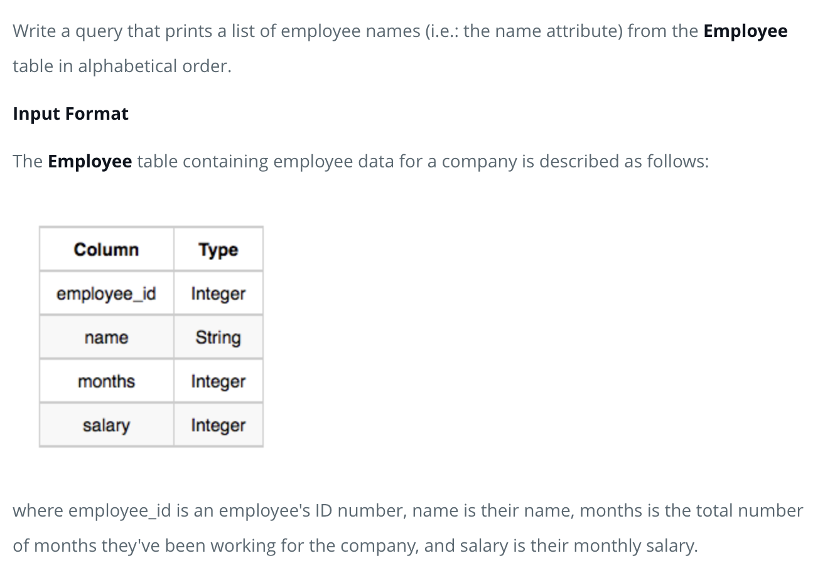Click the String type cell
This screenshot has width=830, height=568.
[x=218, y=337]
